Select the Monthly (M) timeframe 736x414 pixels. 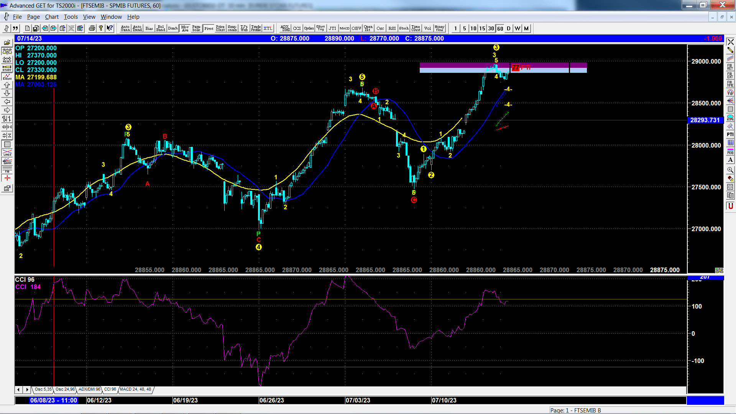526,28
